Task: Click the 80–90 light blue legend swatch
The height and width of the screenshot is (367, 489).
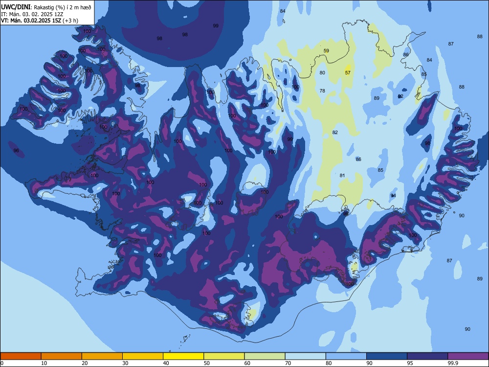Action: (346, 356)
